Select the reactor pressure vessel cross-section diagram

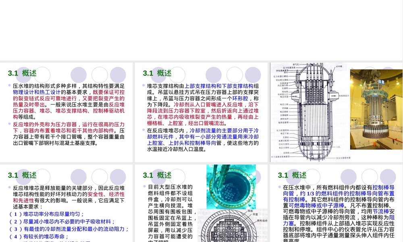[x=310, y=112]
